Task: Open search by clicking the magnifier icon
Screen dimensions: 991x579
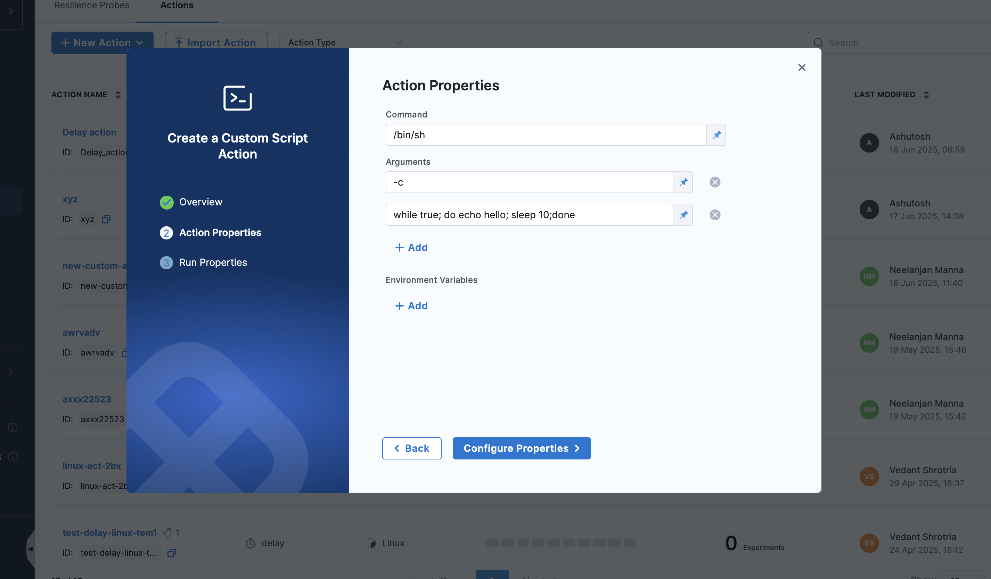Action: (x=818, y=43)
